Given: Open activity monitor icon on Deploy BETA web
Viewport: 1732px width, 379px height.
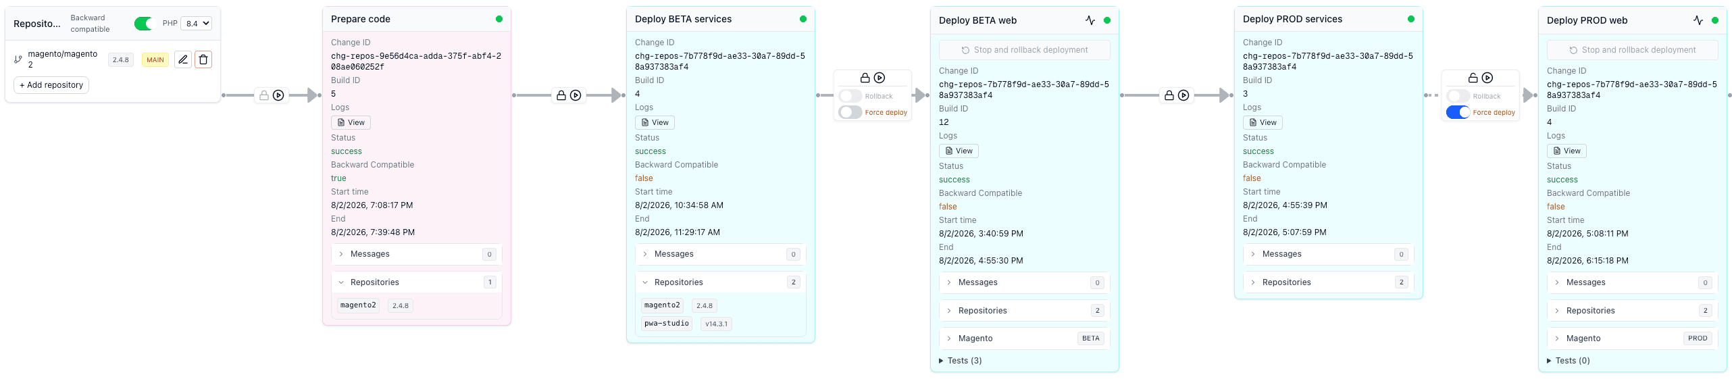Looking at the screenshot, I should click(x=1090, y=20).
